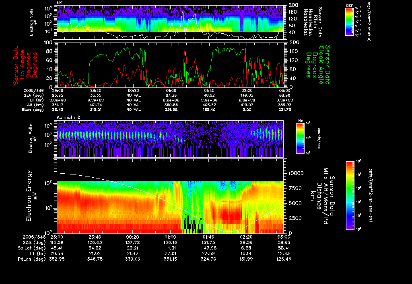Click the green 'Clock Angle' axis label
412x284 pixels.
[x=321, y=65]
